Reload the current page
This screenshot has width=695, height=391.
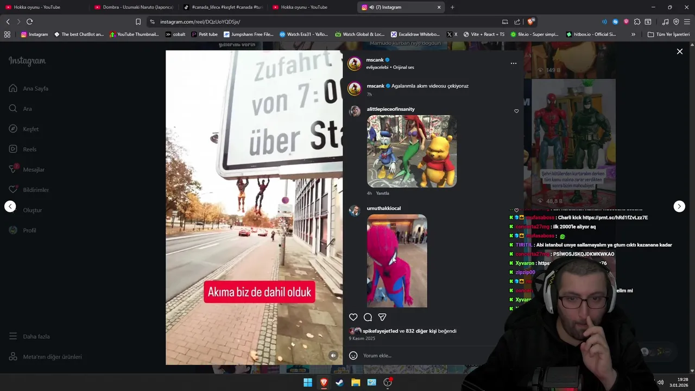29,22
